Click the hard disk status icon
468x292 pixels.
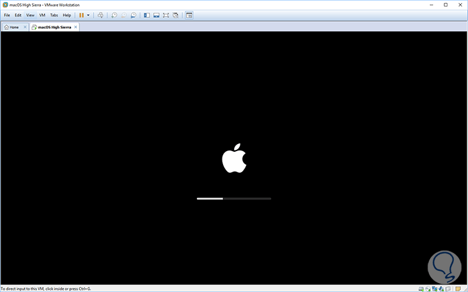point(421,289)
